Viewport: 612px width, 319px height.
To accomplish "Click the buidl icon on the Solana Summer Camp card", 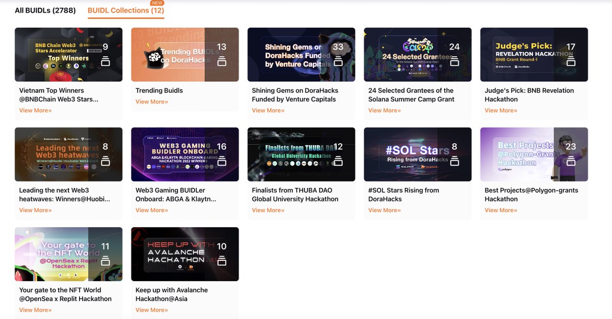I will tap(454, 61).
